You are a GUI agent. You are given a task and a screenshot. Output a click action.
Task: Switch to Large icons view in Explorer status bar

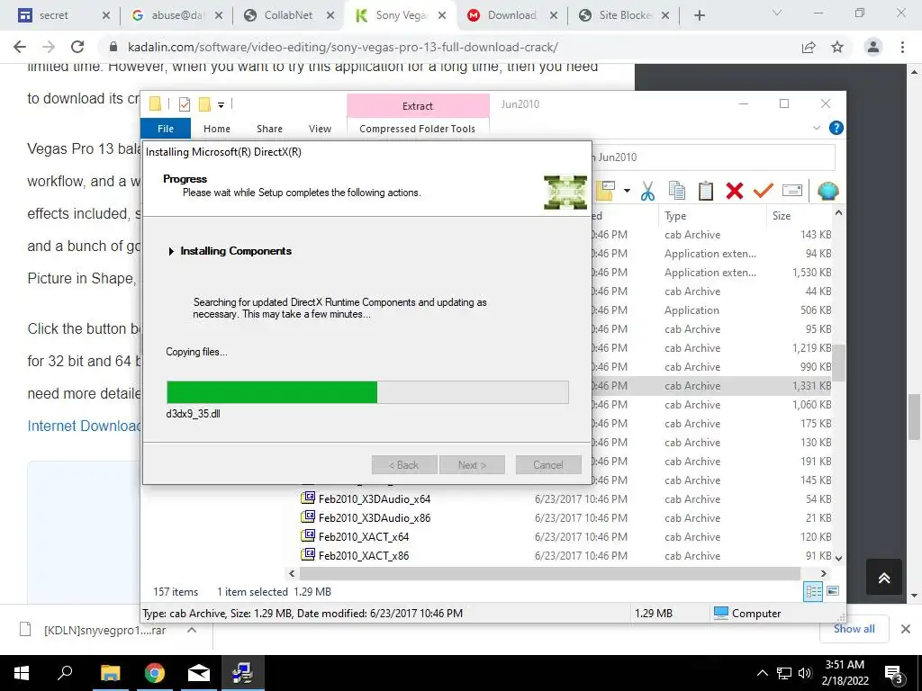pyautogui.click(x=833, y=591)
